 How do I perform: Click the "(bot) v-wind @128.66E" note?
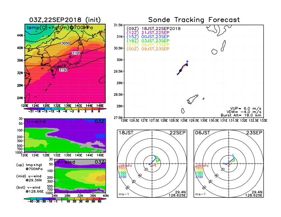click(30, 189)
